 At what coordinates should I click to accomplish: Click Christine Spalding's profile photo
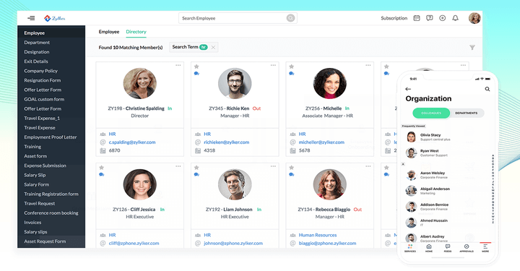[139, 84]
